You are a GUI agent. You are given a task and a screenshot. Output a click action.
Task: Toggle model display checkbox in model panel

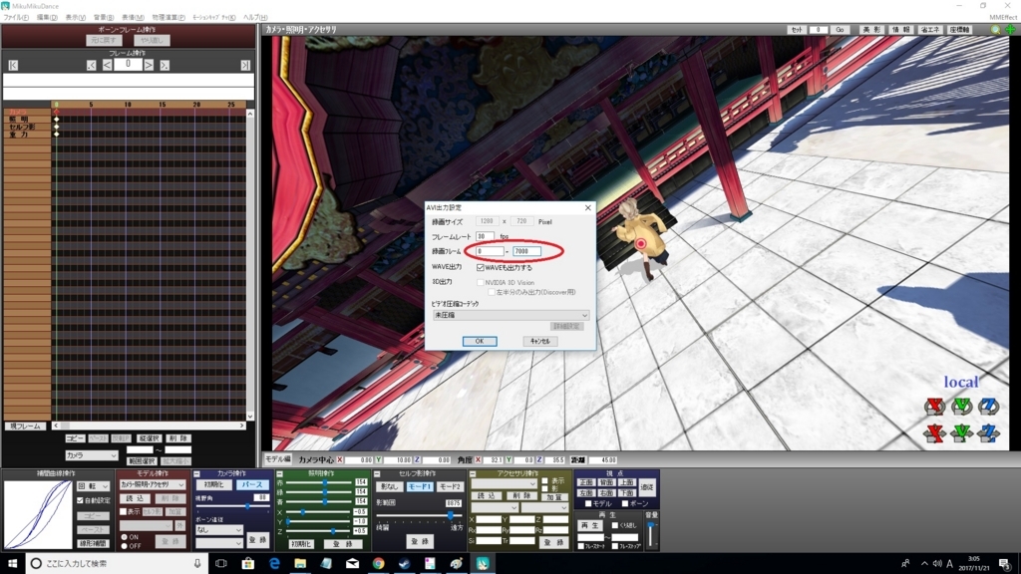(x=123, y=512)
